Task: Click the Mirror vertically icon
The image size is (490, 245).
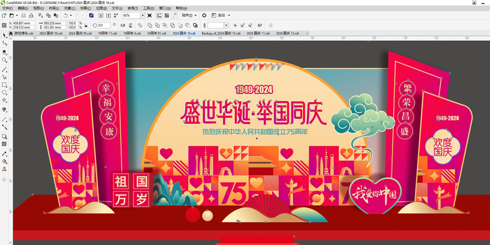Action: click(130, 25)
